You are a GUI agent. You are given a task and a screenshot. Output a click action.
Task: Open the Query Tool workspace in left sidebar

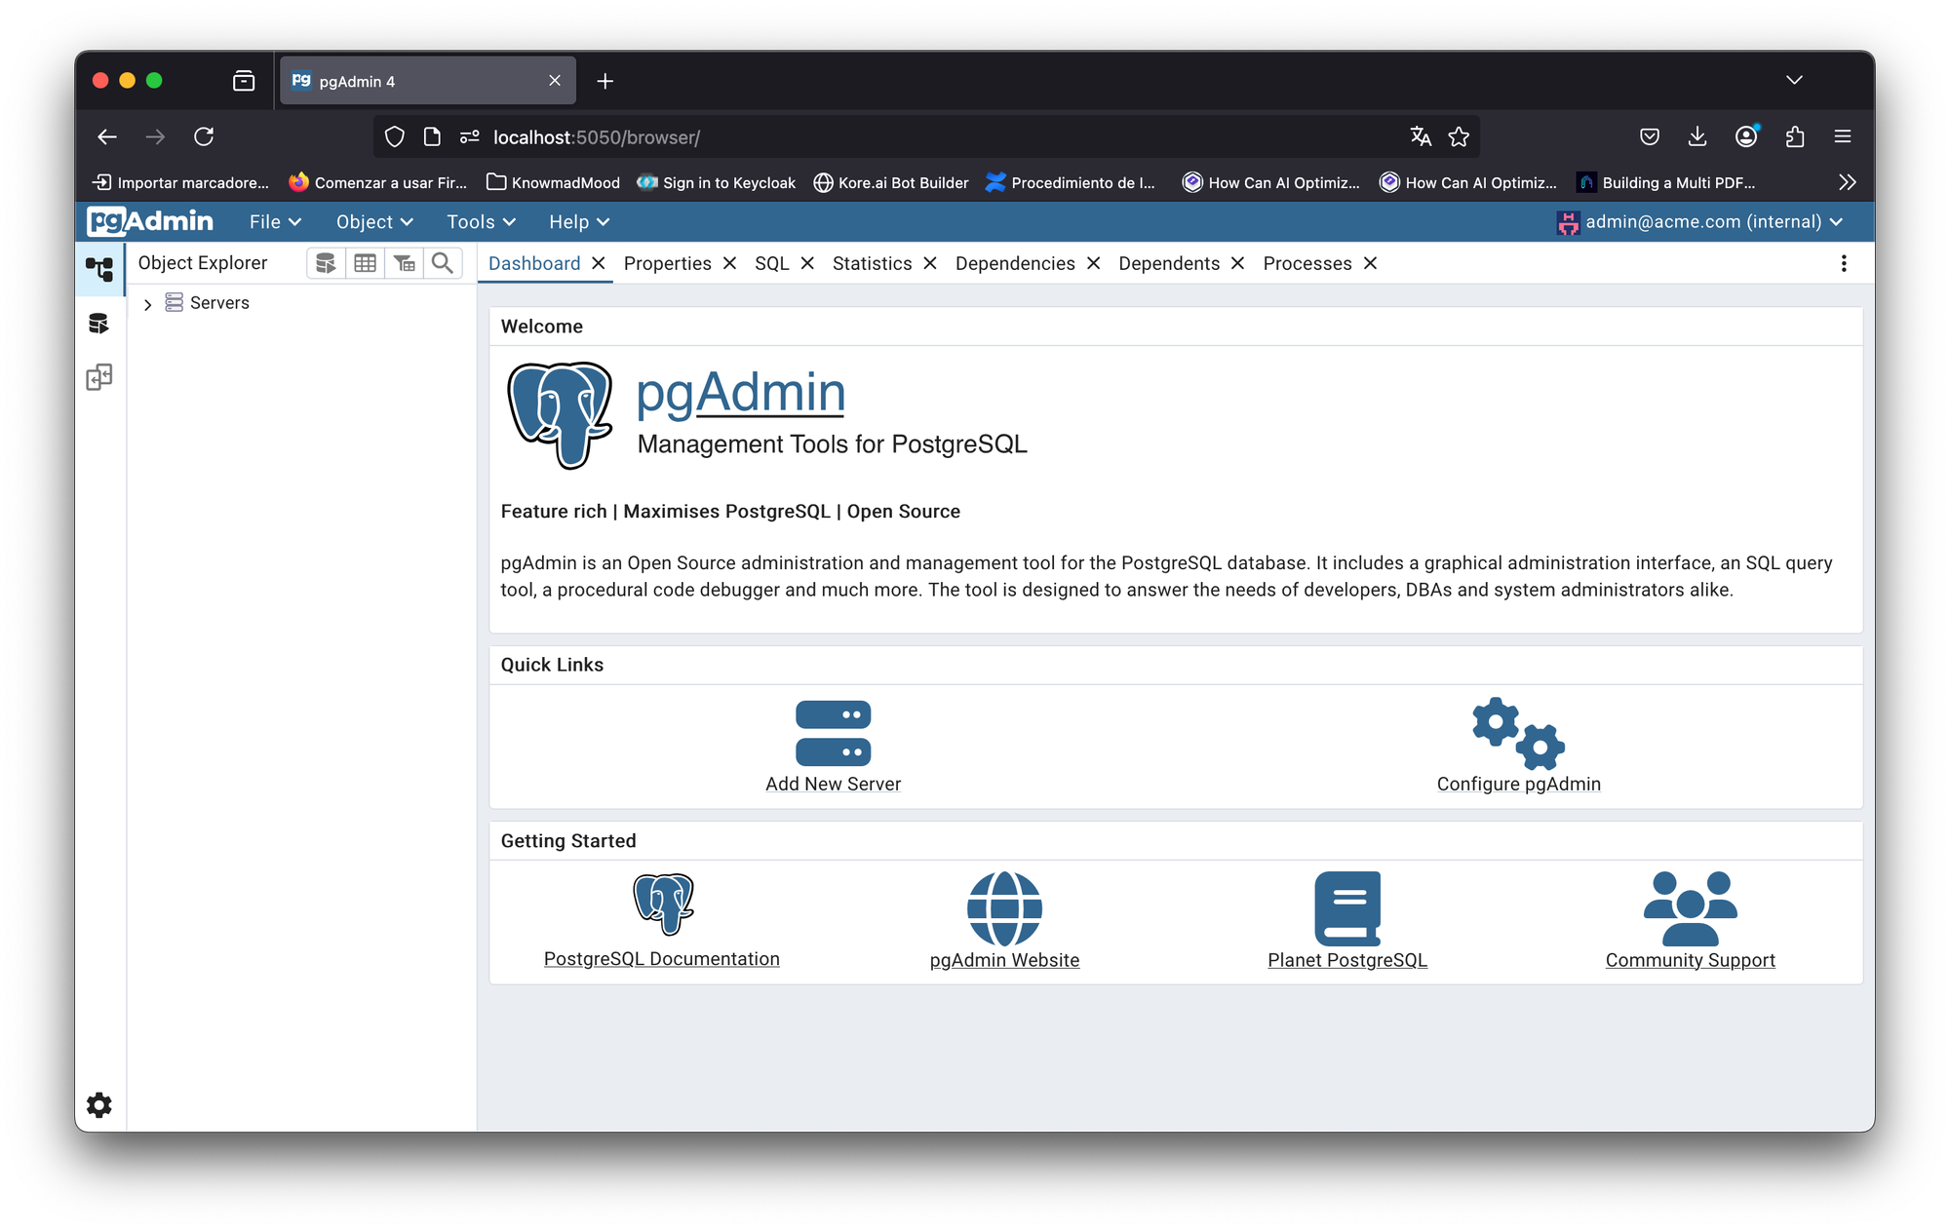99,324
